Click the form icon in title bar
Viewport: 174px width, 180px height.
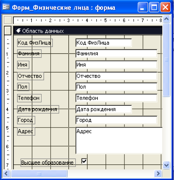(6, 7)
